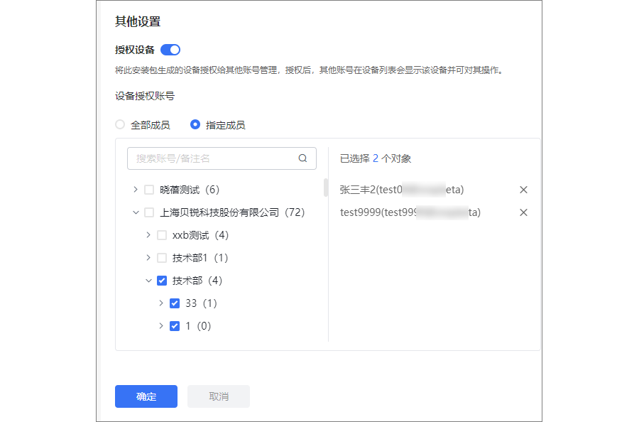The height and width of the screenshot is (422, 639).
Task: Uncheck the 1 (0) checkbox
Action: click(175, 326)
